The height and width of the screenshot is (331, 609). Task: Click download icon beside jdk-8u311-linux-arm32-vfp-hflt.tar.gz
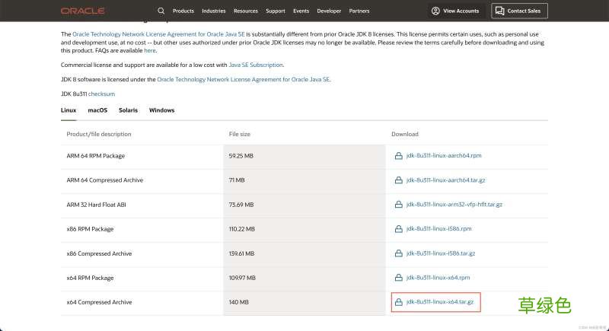[398, 205]
